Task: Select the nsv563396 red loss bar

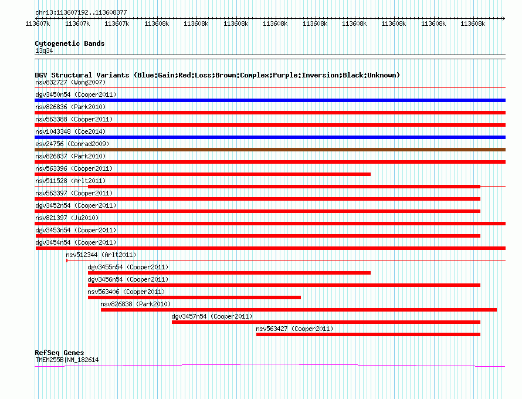Action: coord(202,174)
